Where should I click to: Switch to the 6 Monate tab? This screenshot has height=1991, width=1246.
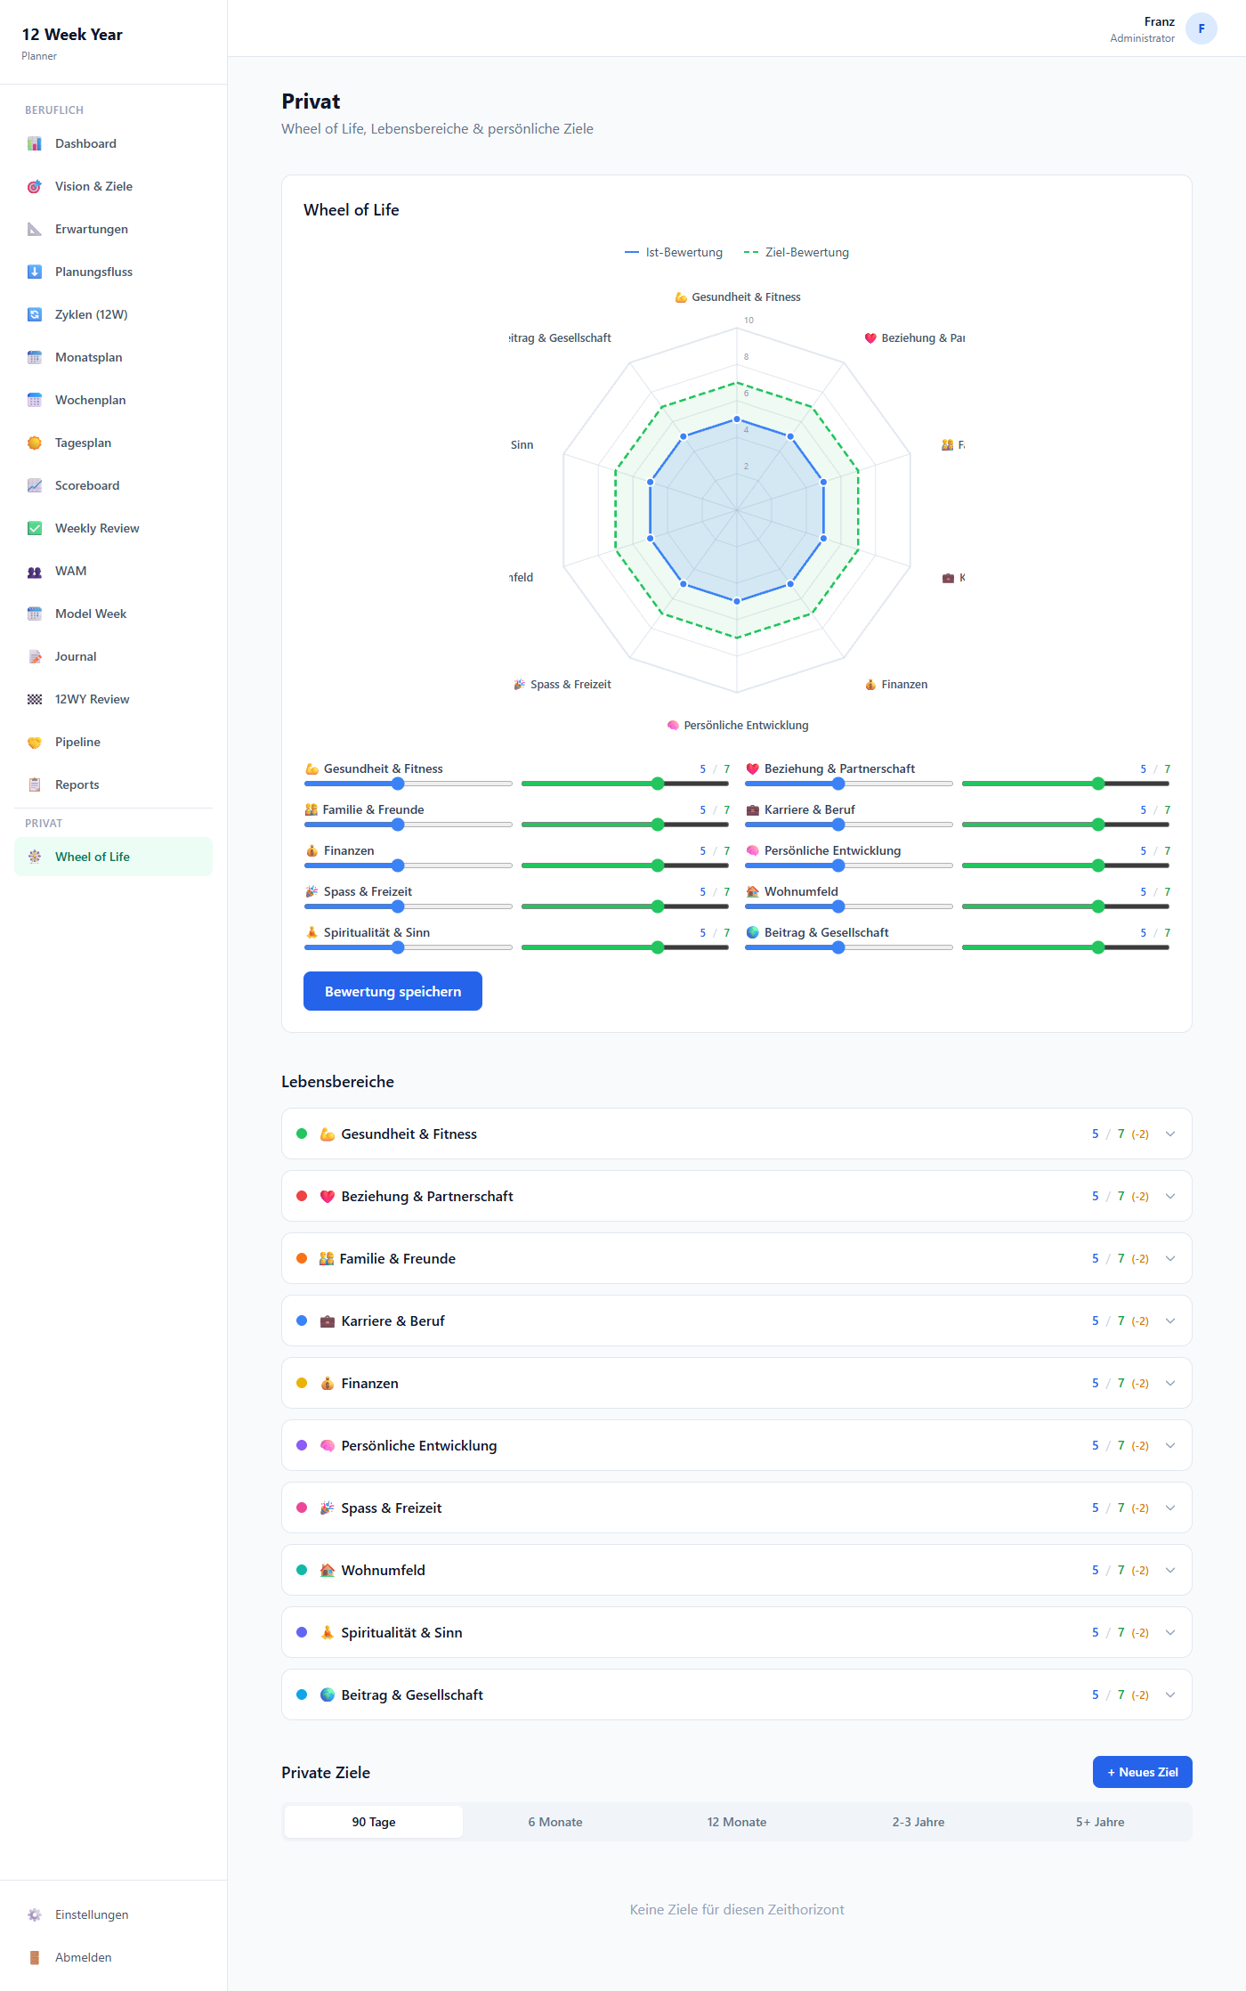(555, 1822)
